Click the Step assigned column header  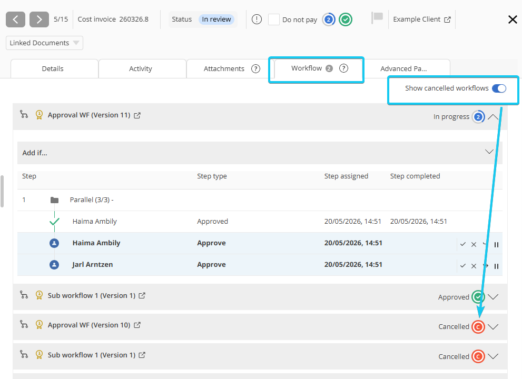point(346,176)
